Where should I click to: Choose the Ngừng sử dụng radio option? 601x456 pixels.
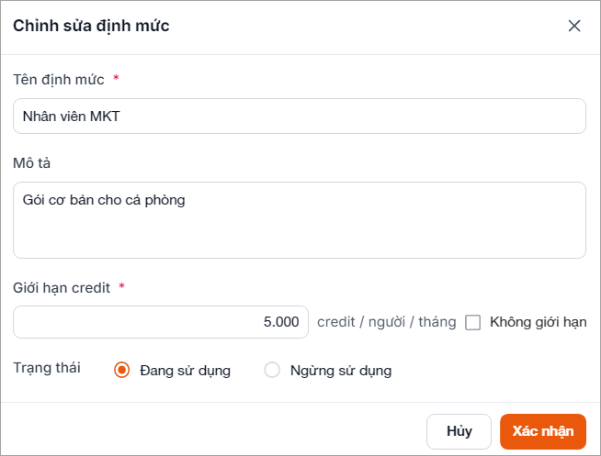click(x=271, y=371)
